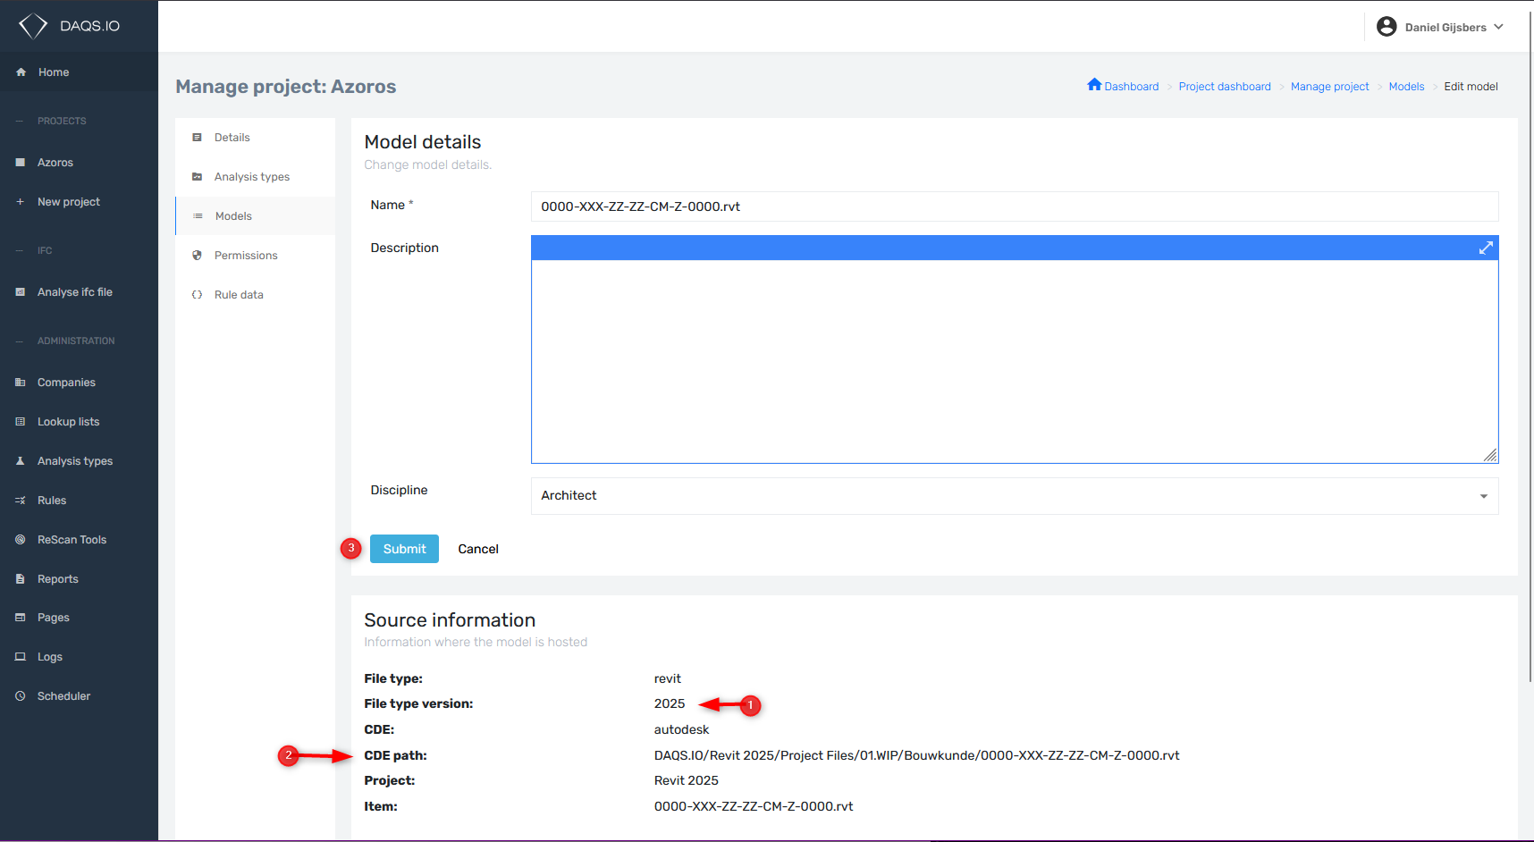Click the Analyse ifc file icon

pyautogui.click(x=20, y=292)
